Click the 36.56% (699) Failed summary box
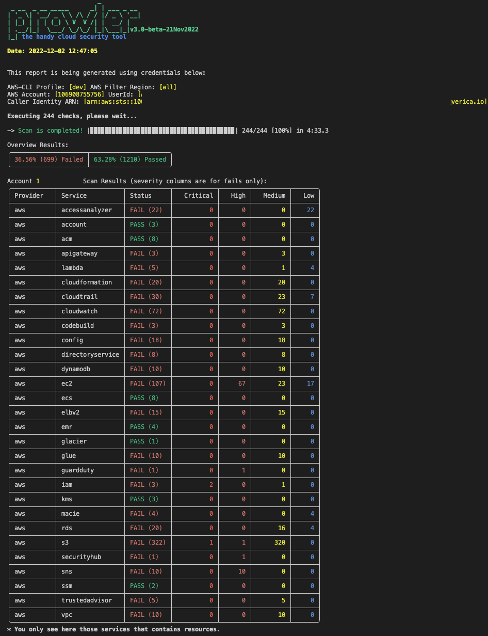 click(48, 160)
